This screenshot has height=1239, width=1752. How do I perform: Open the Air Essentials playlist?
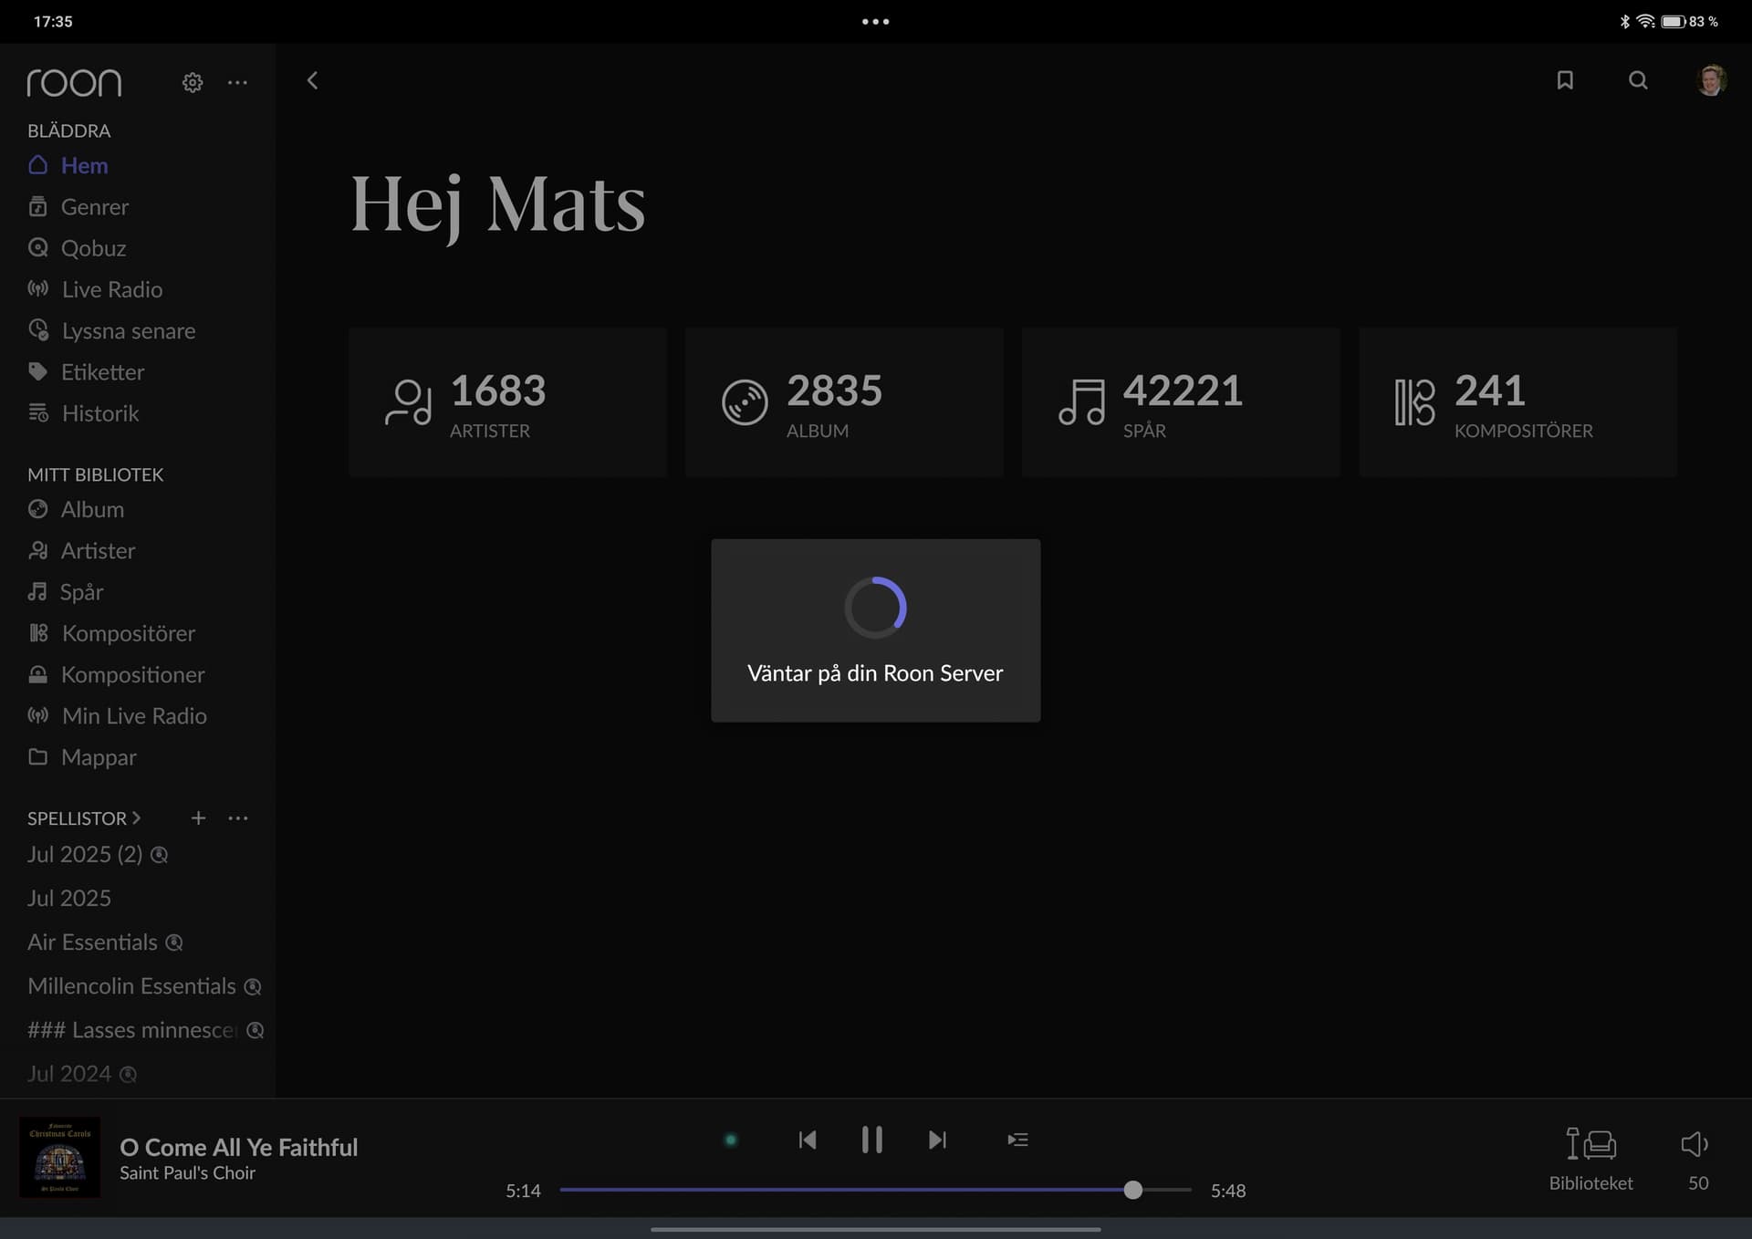coord(92,942)
